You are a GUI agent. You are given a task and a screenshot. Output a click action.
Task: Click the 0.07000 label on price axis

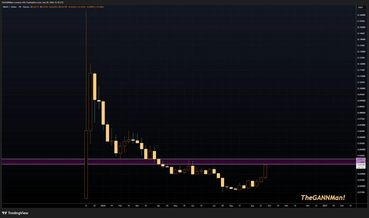point(361,125)
